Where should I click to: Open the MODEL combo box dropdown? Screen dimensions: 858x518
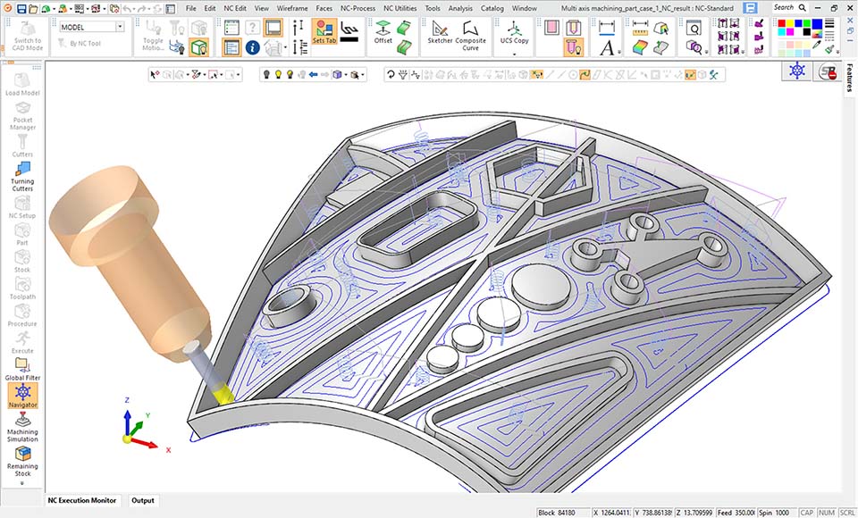coord(120,28)
